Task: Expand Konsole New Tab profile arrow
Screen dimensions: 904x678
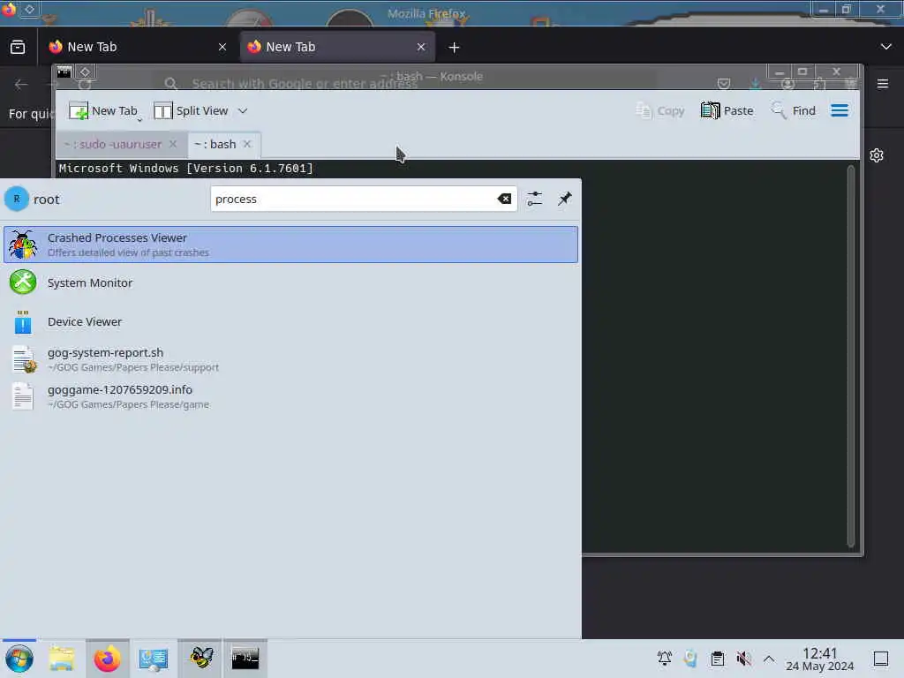Action: point(139,120)
